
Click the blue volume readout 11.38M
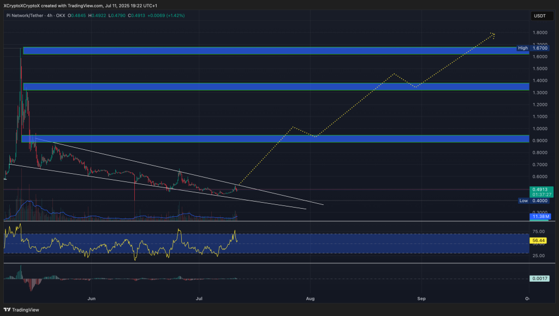540,216
